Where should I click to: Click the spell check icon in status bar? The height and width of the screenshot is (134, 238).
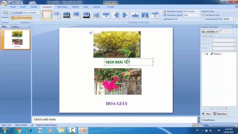pos(32,125)
